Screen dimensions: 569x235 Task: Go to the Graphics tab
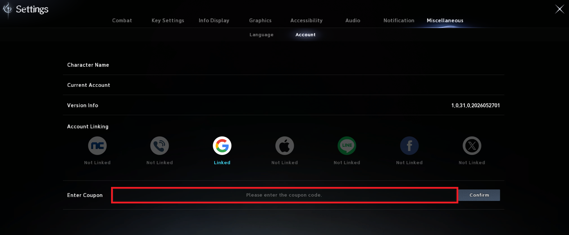(x=260, y=20)
